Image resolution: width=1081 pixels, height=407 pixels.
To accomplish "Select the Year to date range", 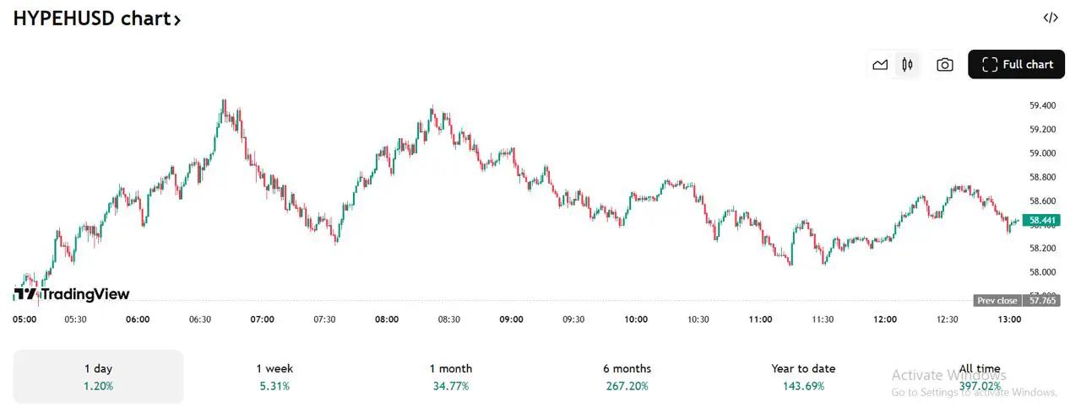I will tap(803, 377).
